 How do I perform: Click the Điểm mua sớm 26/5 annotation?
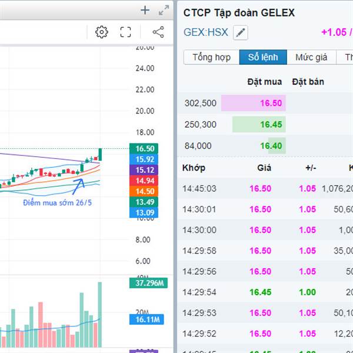tap(58, 203)
